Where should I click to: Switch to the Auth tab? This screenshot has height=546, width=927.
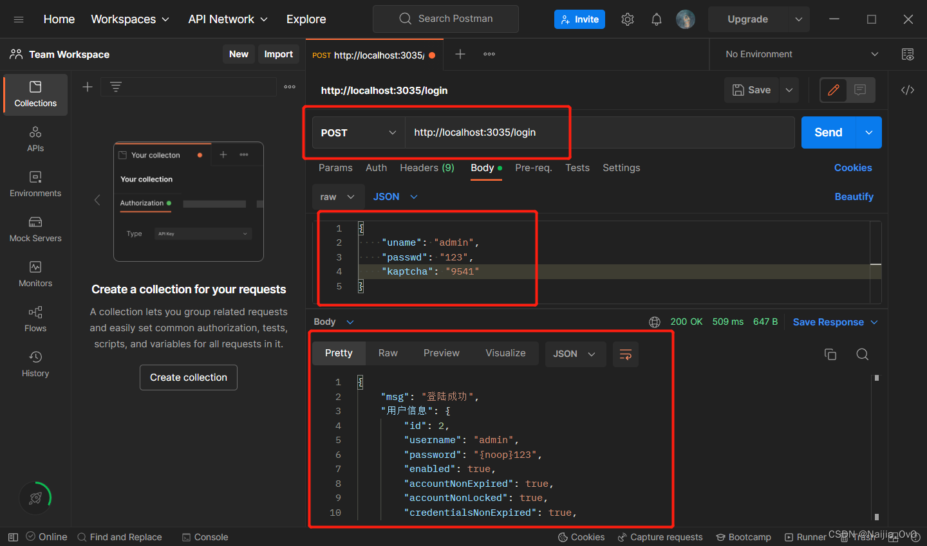pos(377,168)
